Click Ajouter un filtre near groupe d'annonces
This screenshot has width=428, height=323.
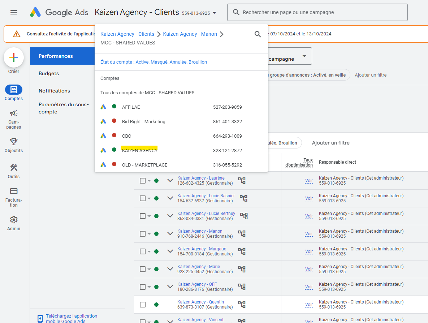pos(371,75)
